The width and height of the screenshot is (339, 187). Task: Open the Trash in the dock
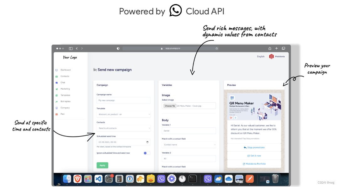tap(275, 179)
